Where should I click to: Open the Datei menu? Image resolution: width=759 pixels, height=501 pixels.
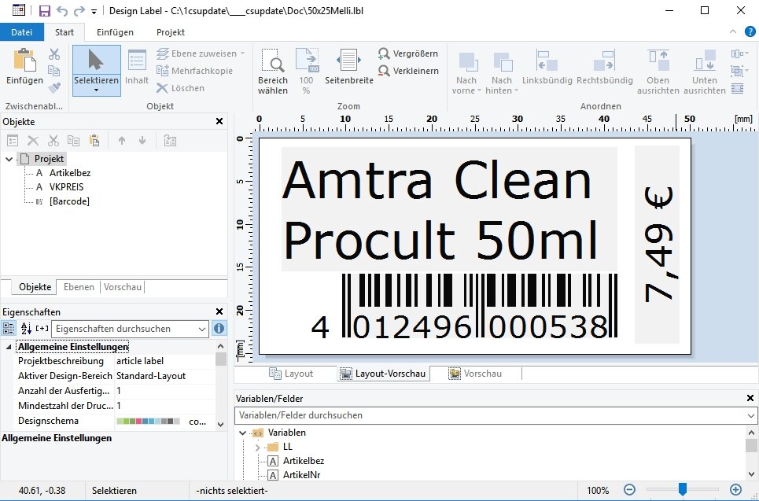[21, 32]
